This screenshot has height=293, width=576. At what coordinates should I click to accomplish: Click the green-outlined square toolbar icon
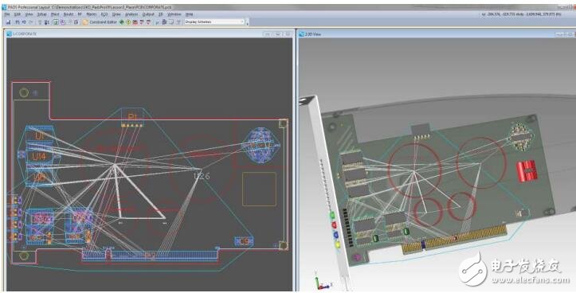tap(56, 22)
